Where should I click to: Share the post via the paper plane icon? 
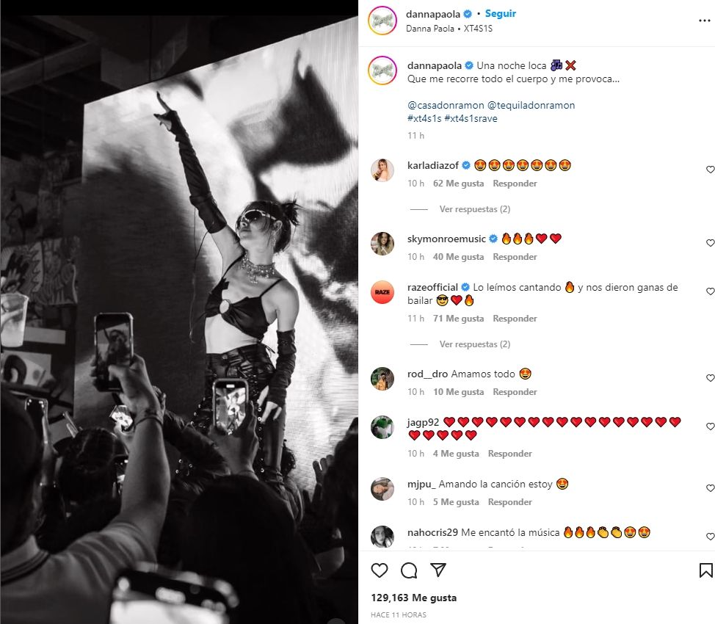coord(438,570)
